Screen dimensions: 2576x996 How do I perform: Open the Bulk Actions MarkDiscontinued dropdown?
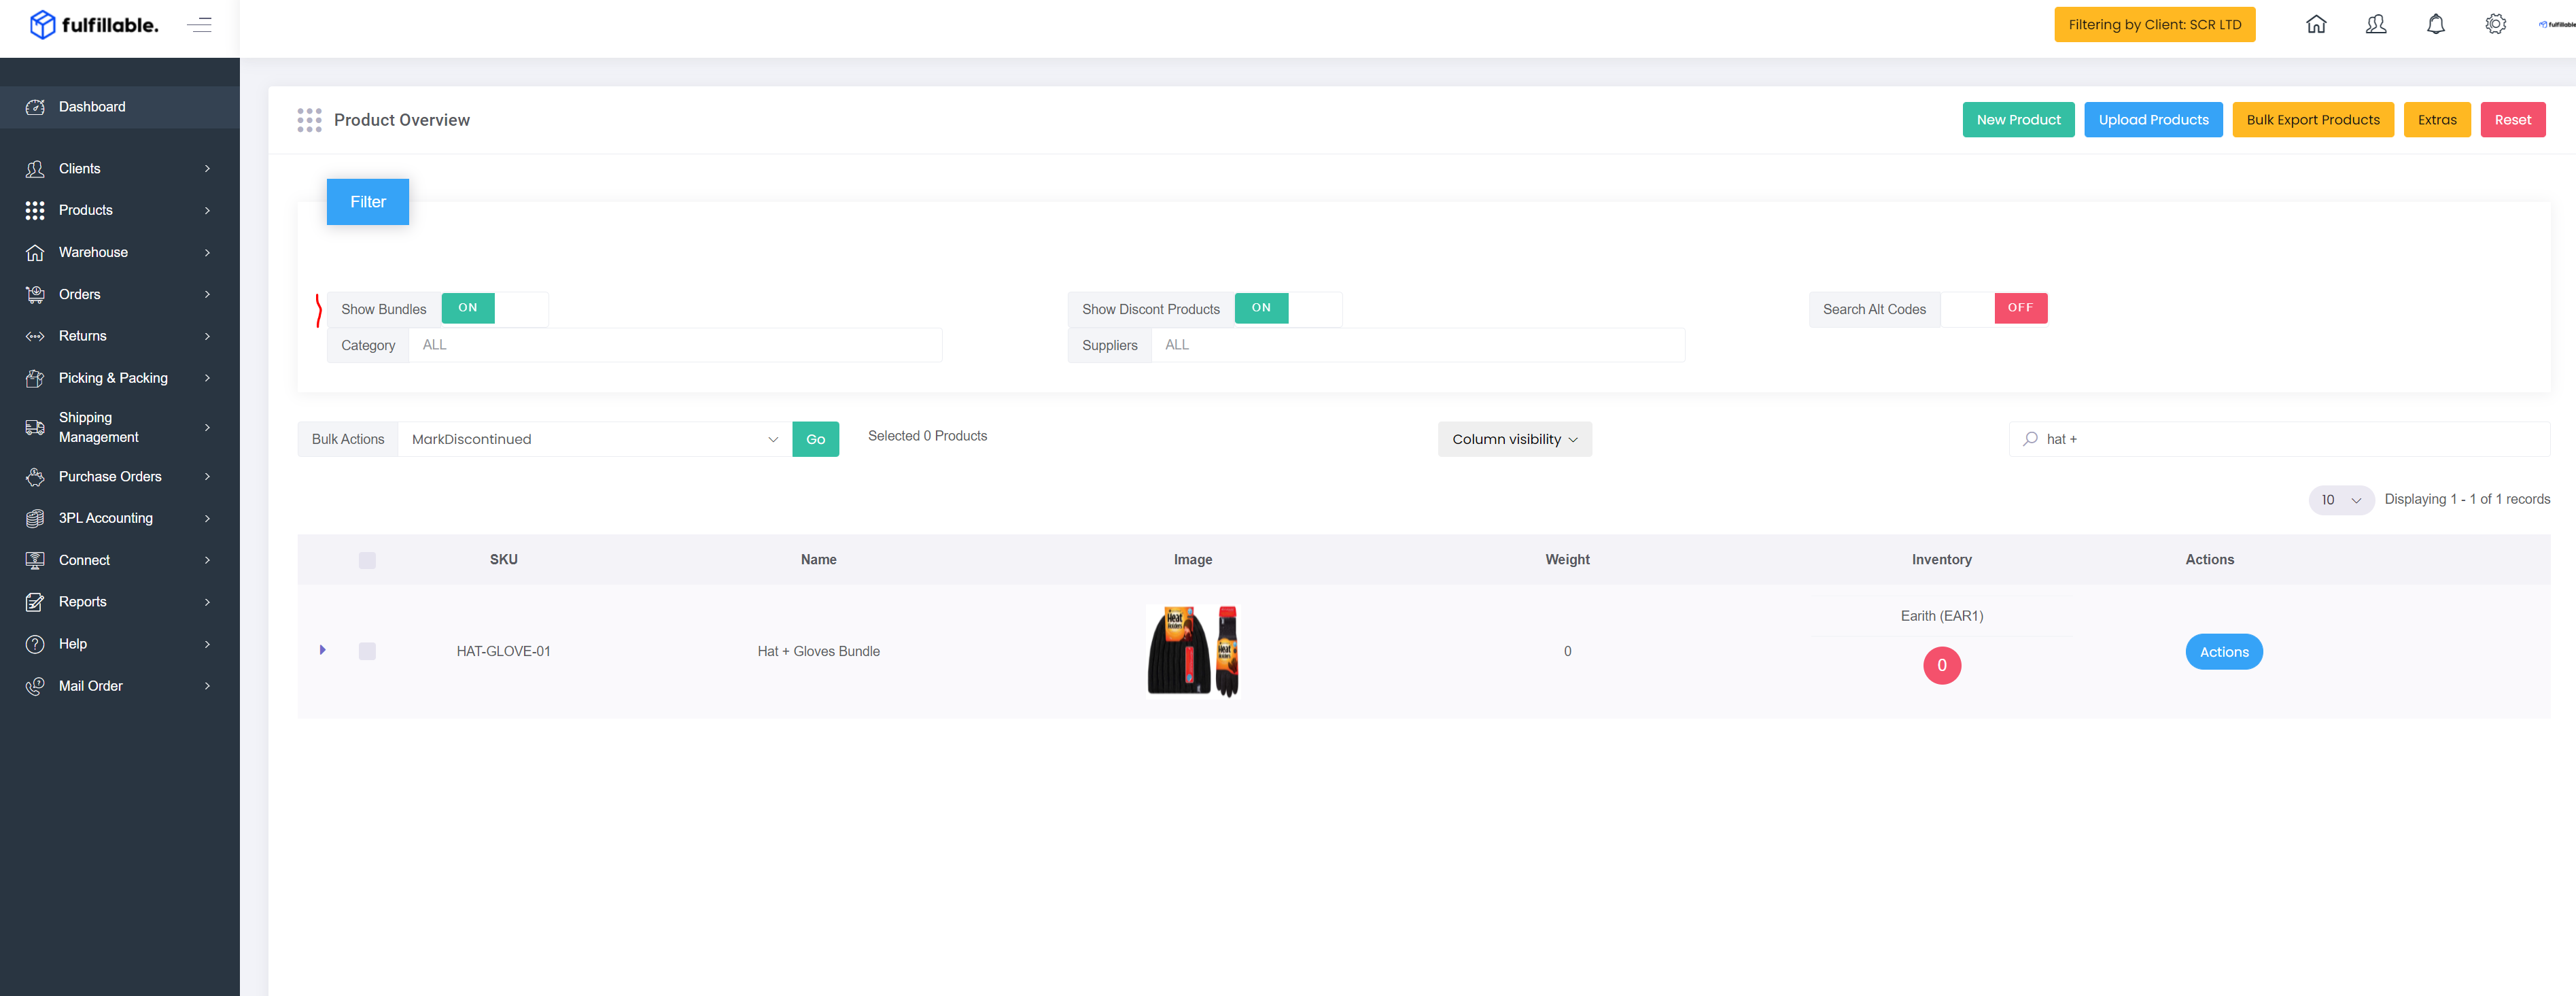(x=594, y=439)
